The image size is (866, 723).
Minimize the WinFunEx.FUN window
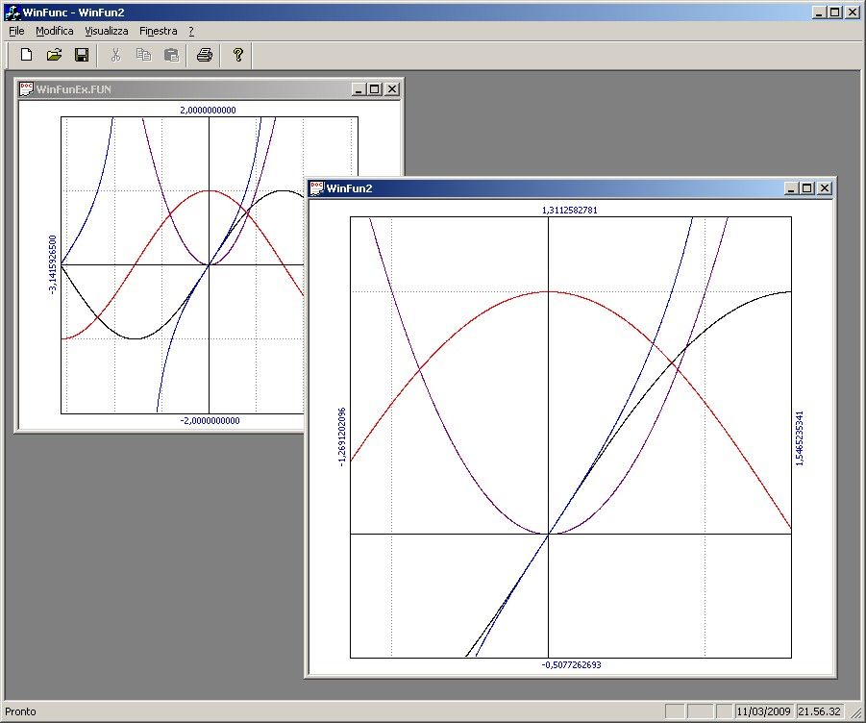[x=359, y=88]
